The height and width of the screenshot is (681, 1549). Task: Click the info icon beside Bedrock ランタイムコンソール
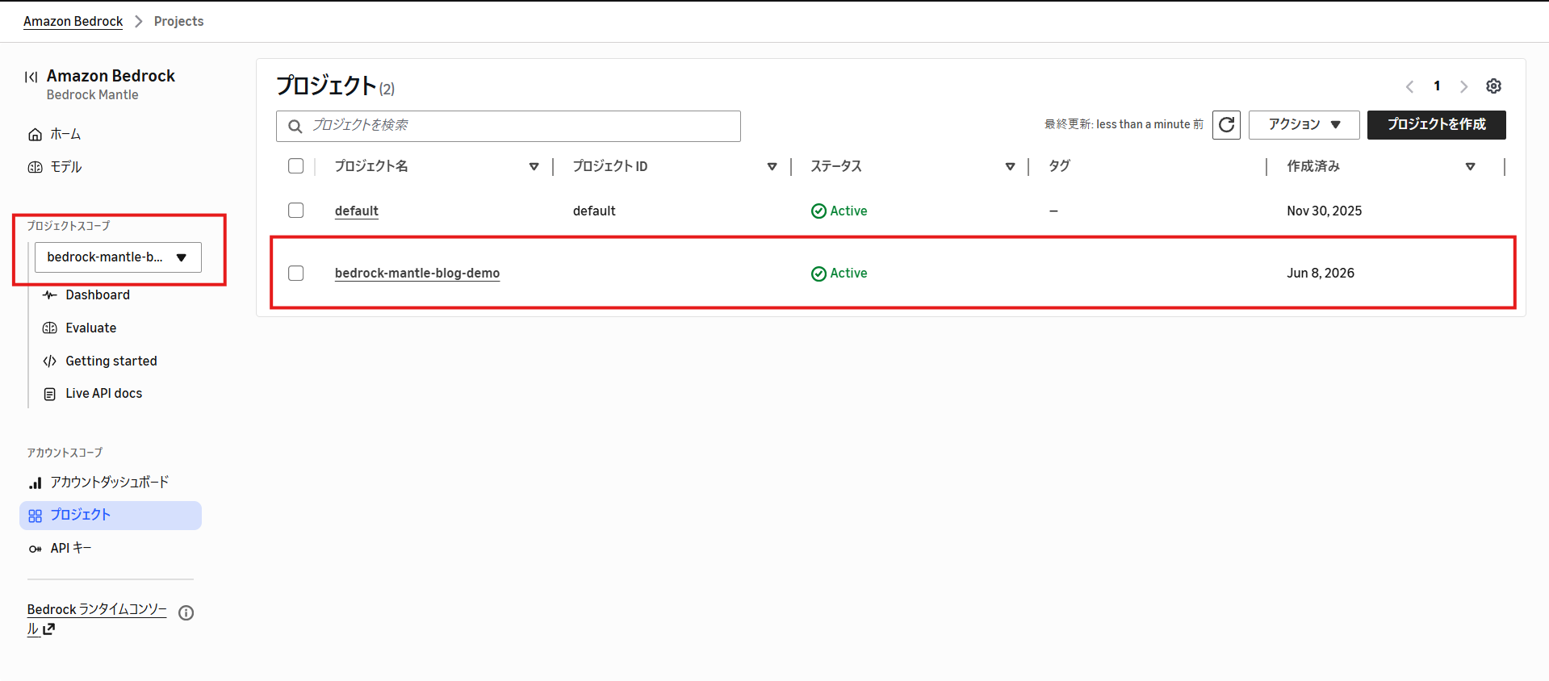pyautogui.click(x=186, y=613)
